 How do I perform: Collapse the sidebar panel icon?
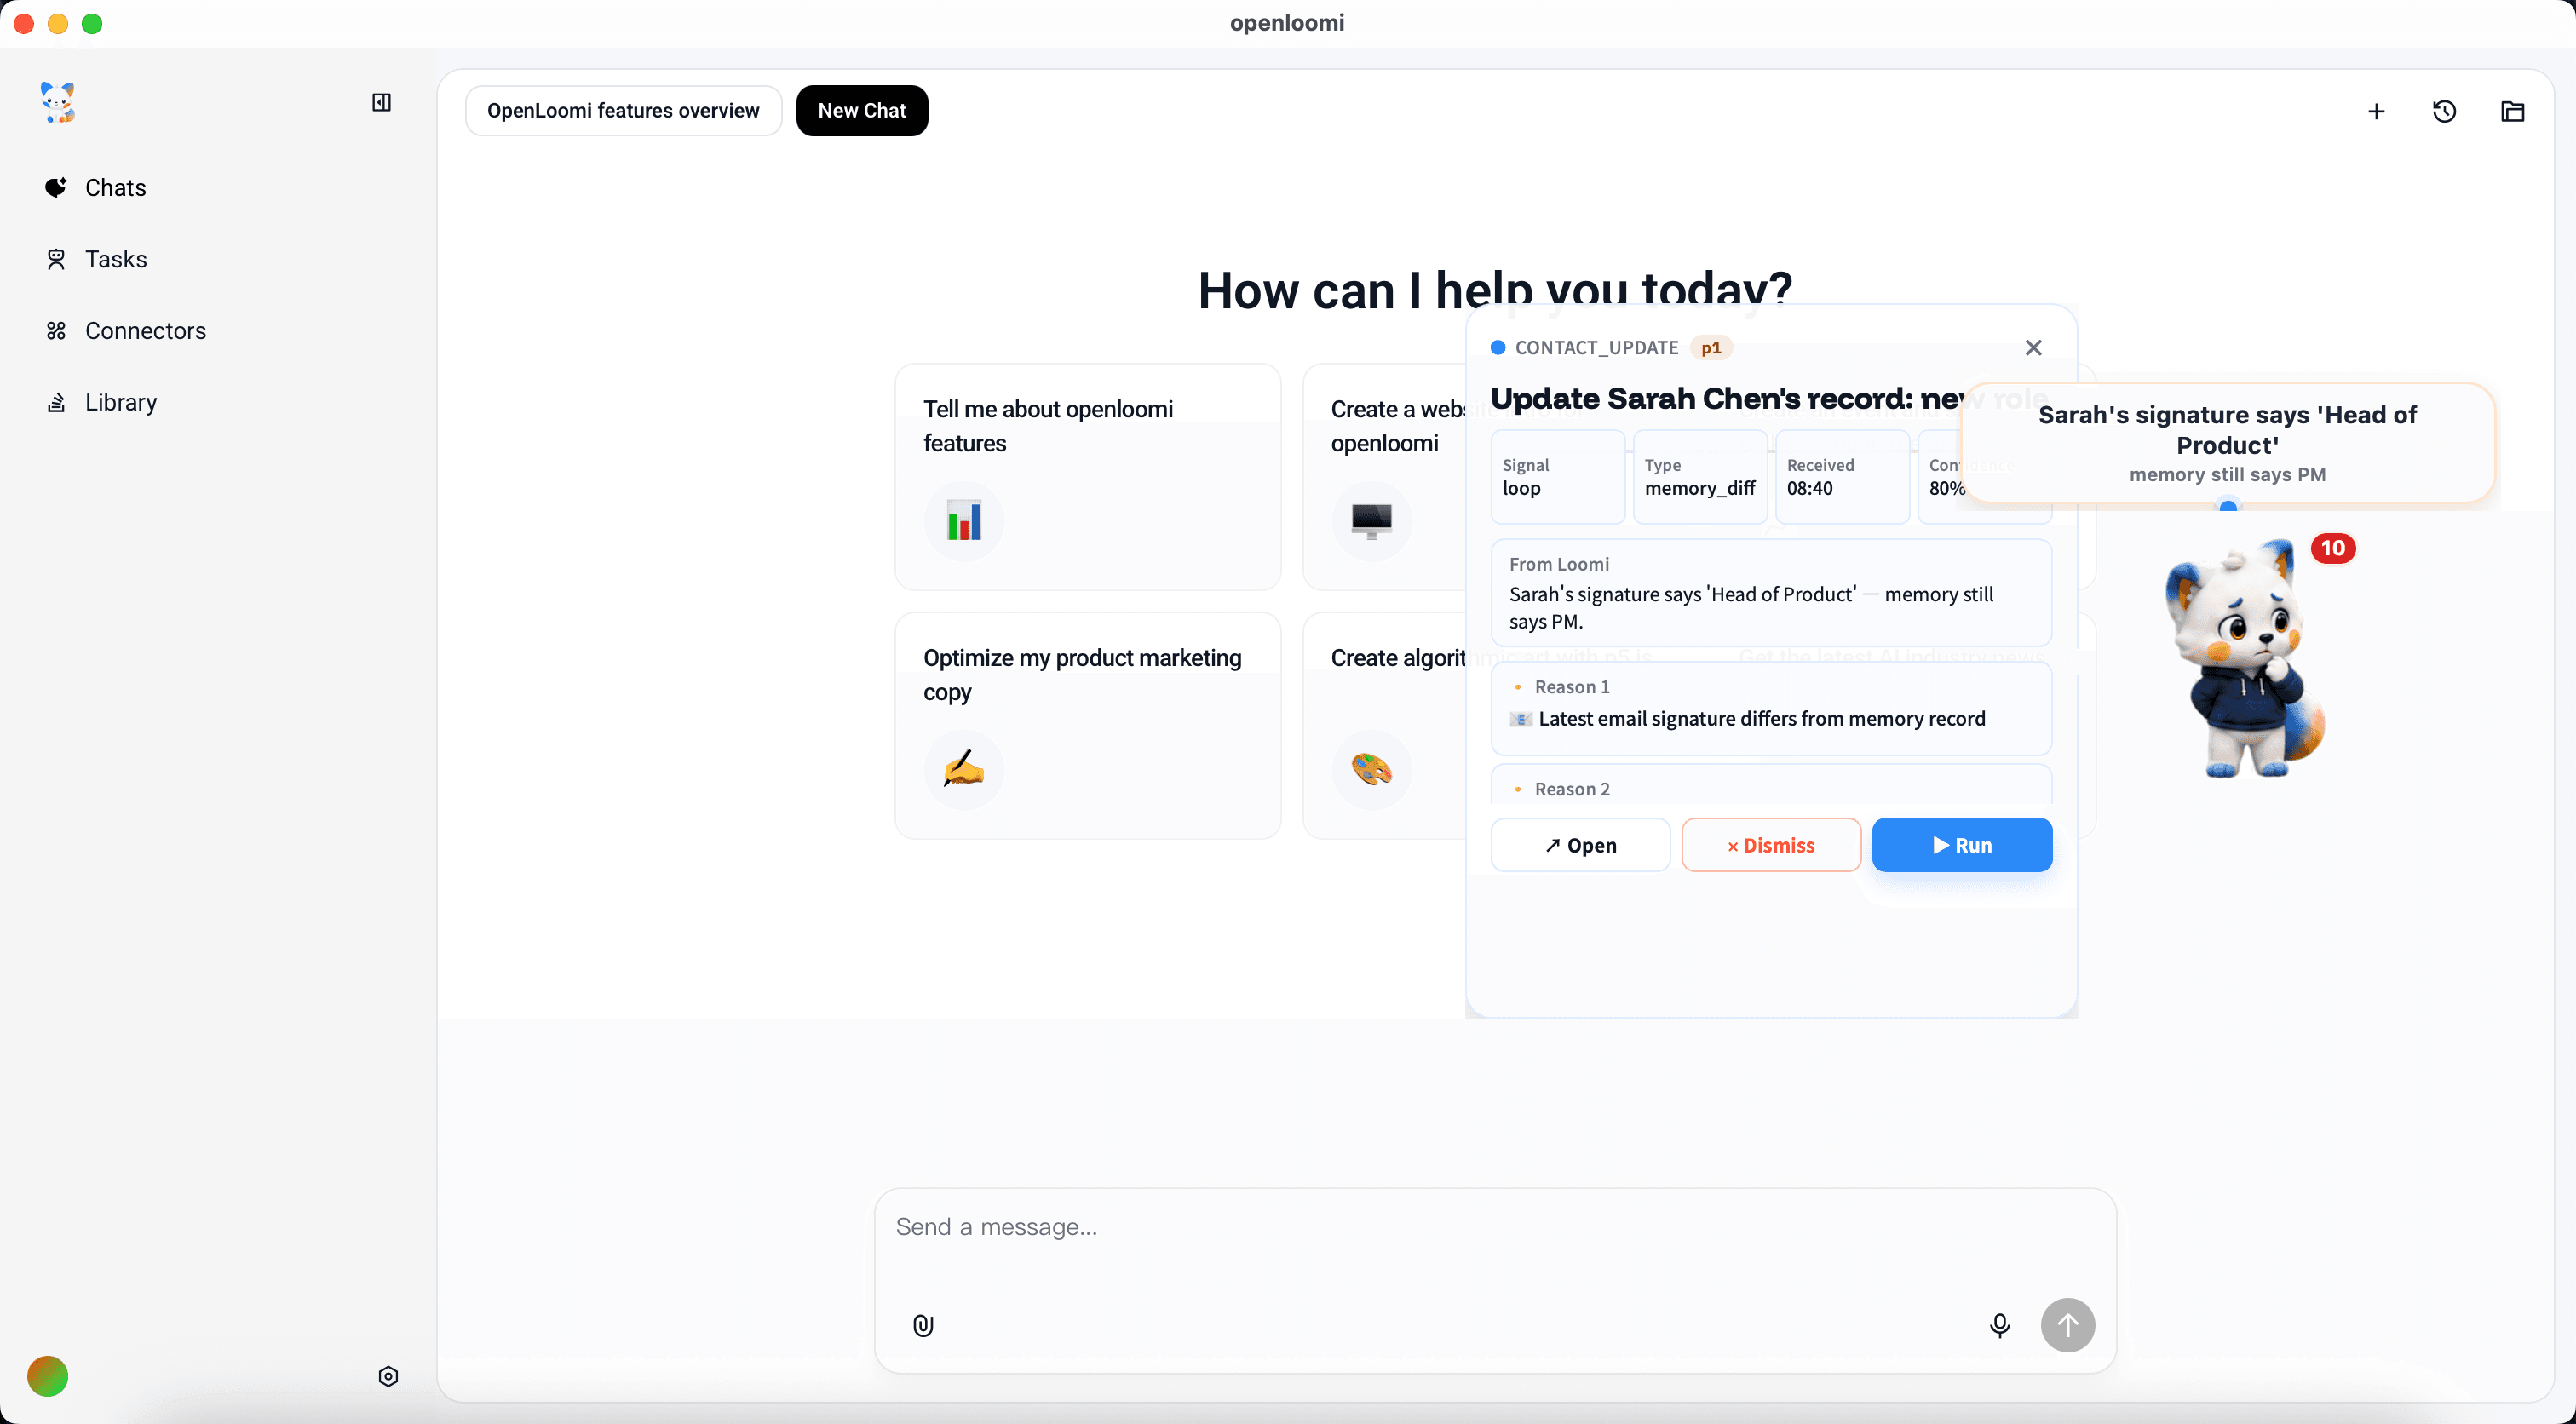point(381,102)
